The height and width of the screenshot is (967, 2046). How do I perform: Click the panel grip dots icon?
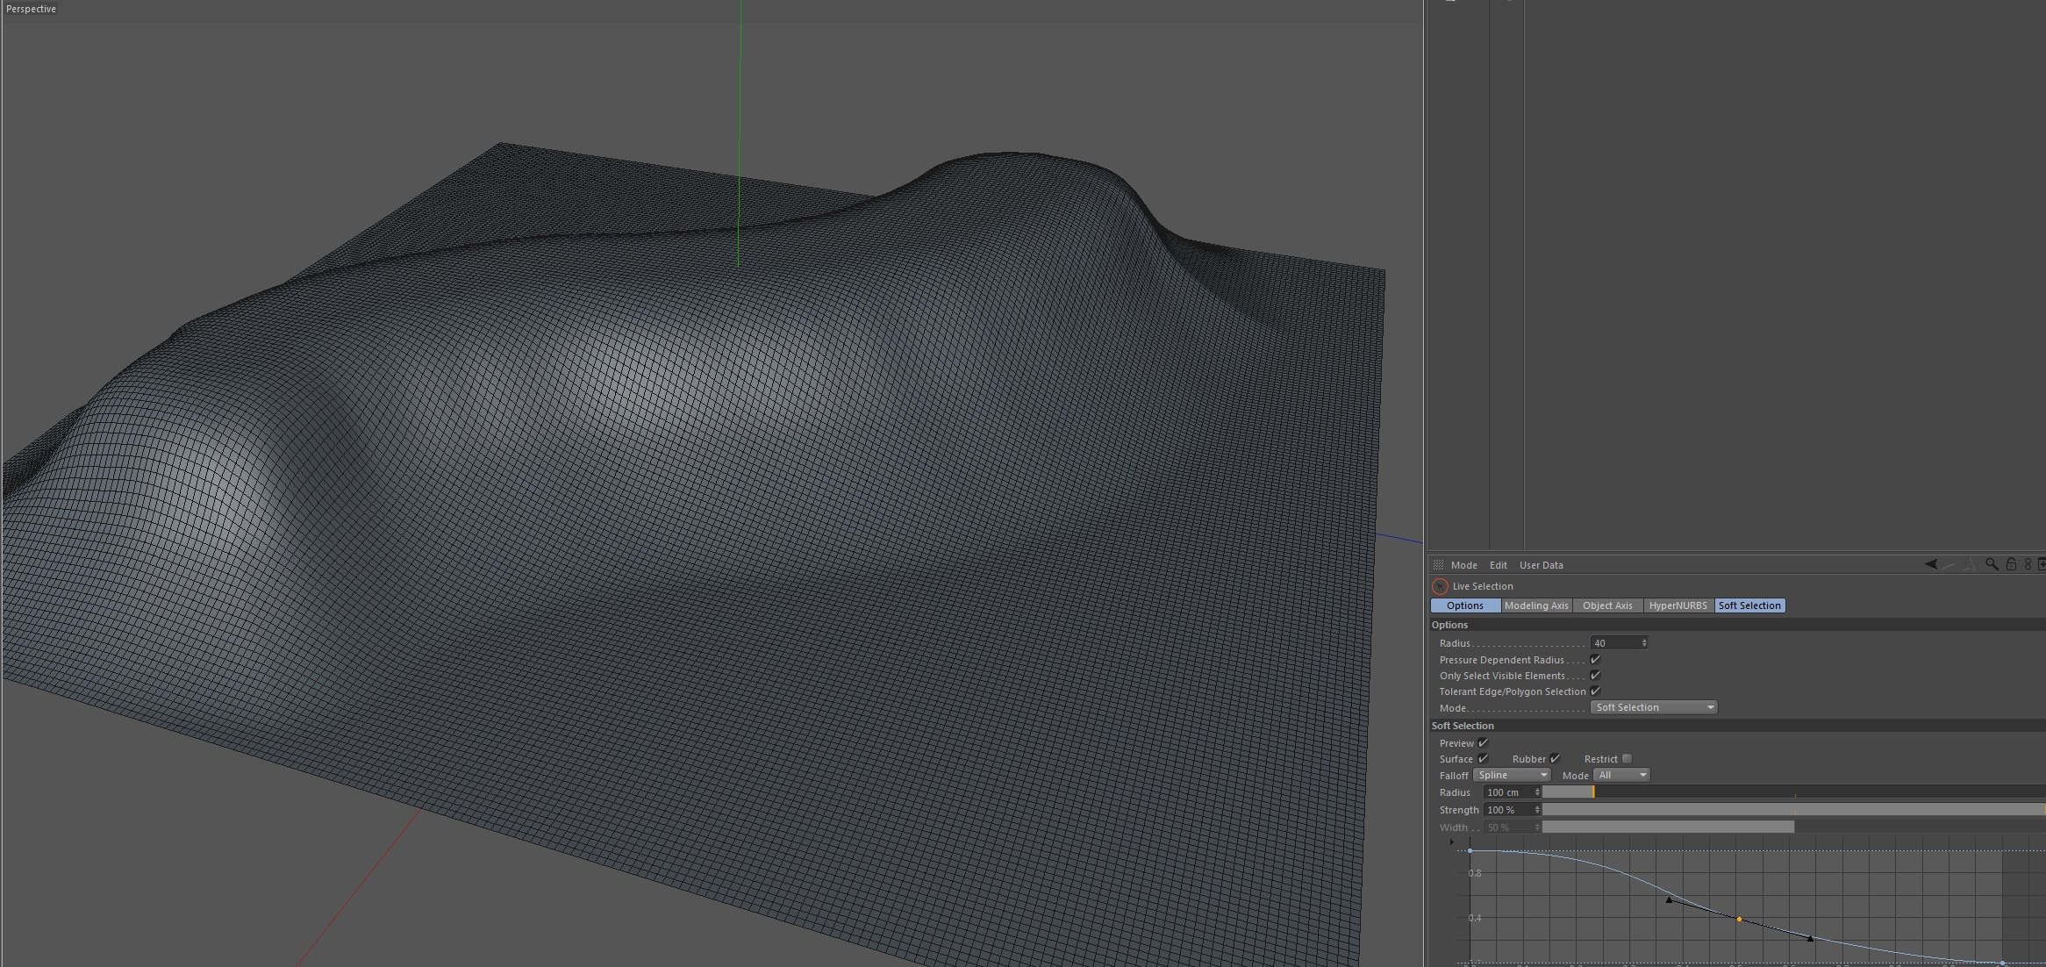point(1438,565)
